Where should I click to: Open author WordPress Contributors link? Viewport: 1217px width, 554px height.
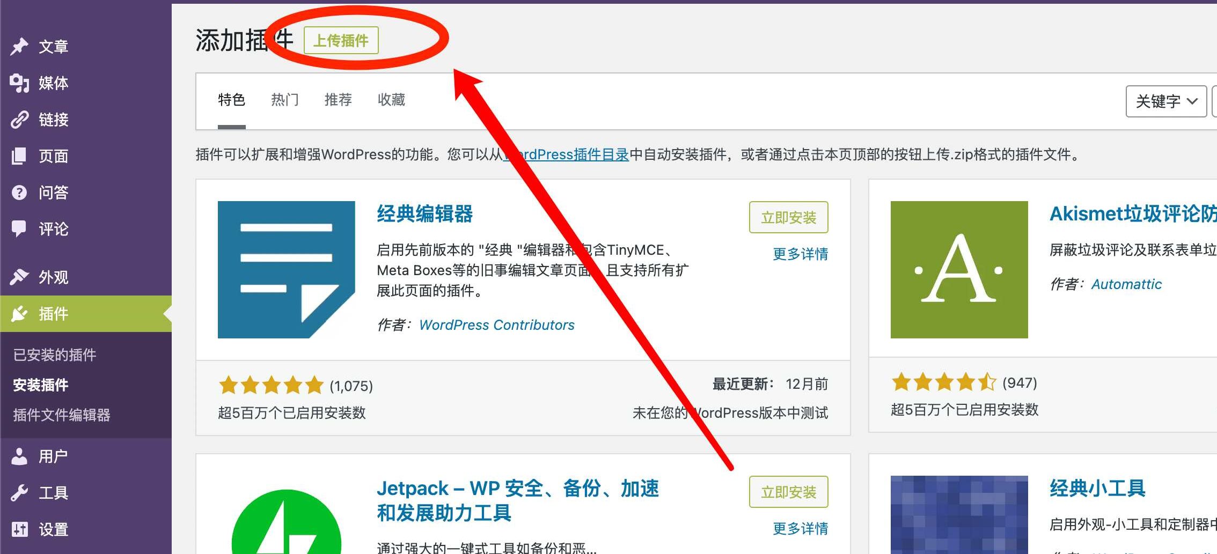tap(496, 325)
